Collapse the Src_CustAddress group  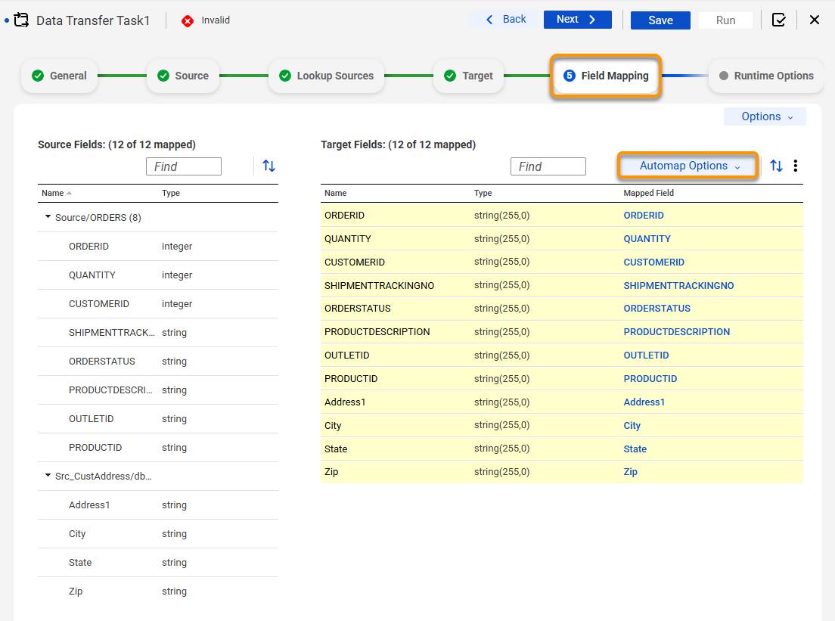coord(48,475)
